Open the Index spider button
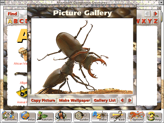The image size is (164, 123). (x=100, y=117)
